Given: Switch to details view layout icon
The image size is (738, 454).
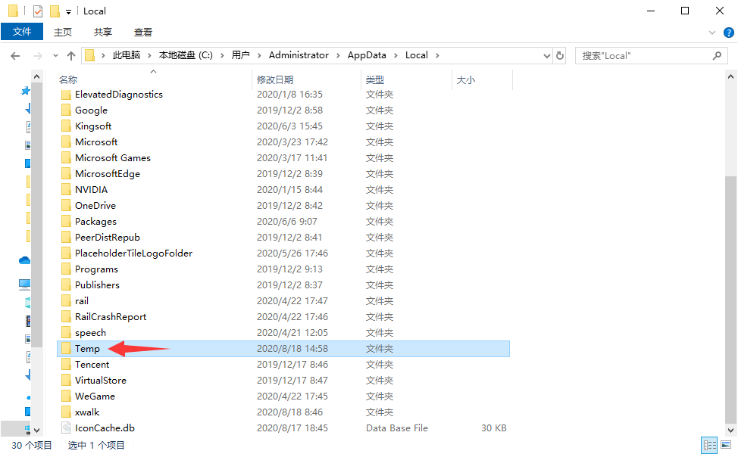Looking at the screenshot, I should [x=709, y=445].
